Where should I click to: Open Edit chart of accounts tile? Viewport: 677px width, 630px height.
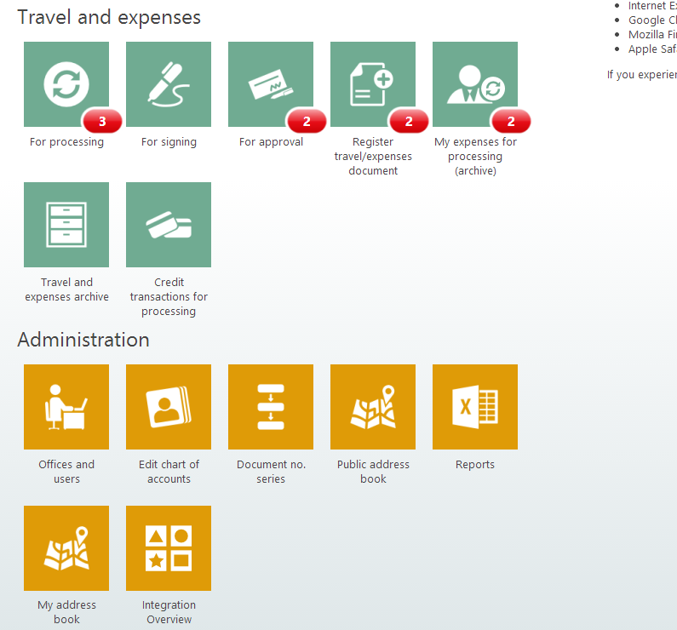pyautogui.click(x=169, y=407)
